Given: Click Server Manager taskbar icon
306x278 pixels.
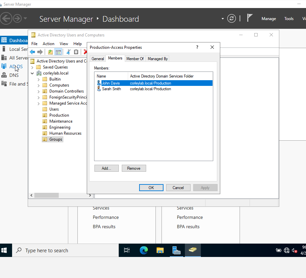Looking at the screenshot, I should click(177, 250).
